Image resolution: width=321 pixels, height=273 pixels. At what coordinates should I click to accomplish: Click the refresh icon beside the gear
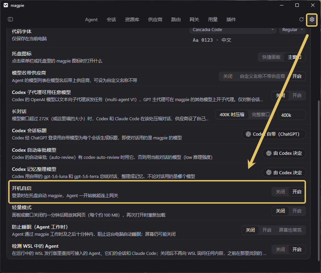pos(302,19)
